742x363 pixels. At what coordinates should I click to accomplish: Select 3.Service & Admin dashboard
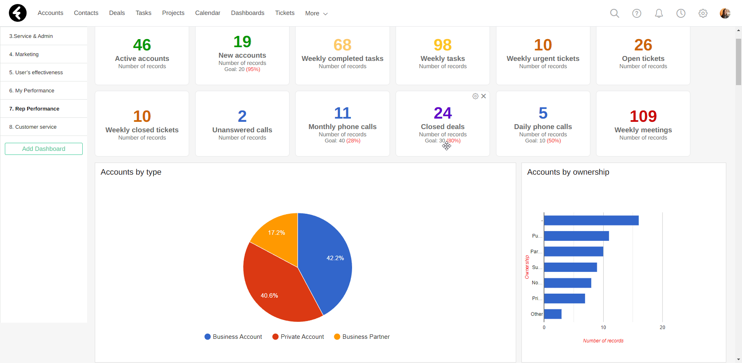[x=44, y=36]
